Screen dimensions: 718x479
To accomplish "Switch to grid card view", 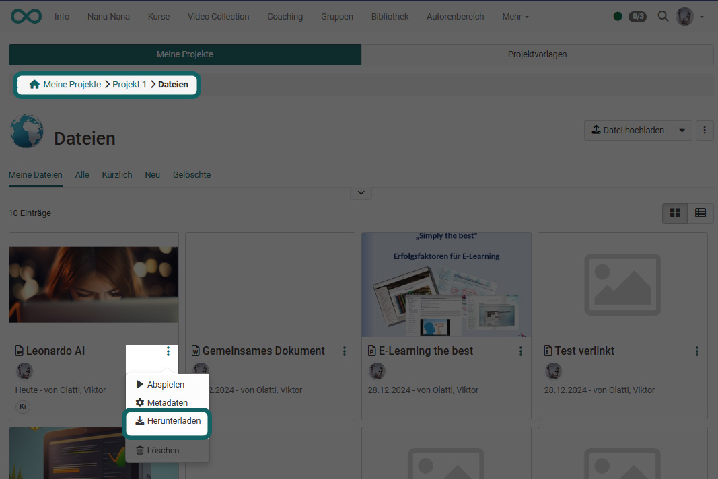I will [x=675, y=213].
